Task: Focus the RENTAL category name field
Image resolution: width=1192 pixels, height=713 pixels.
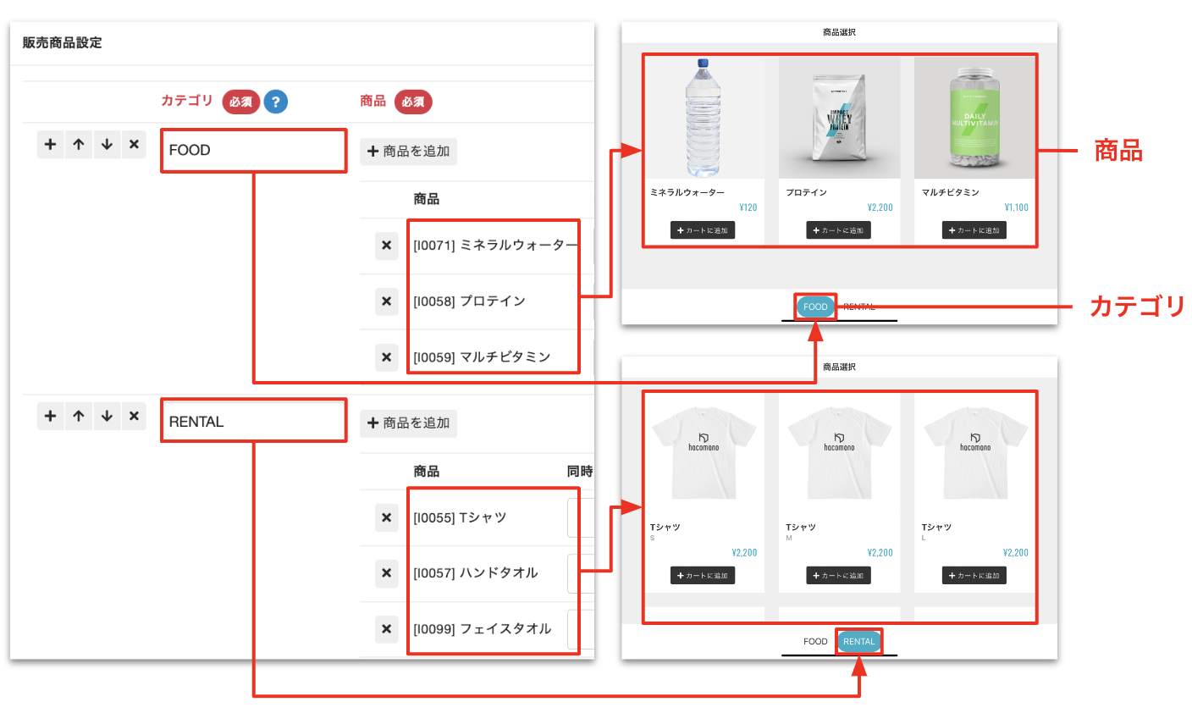Action: pyautogui.click(x=253, y=421)
